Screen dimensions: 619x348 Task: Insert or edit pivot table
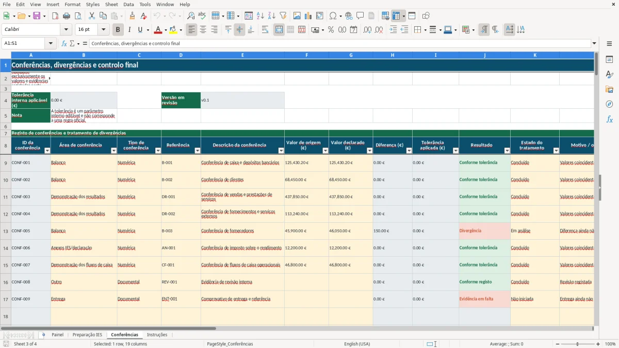(x=320, y=16)
